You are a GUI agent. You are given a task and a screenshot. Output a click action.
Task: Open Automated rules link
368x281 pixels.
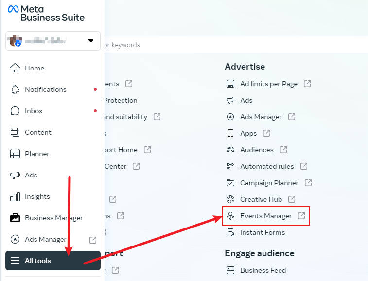click(267, 166)
